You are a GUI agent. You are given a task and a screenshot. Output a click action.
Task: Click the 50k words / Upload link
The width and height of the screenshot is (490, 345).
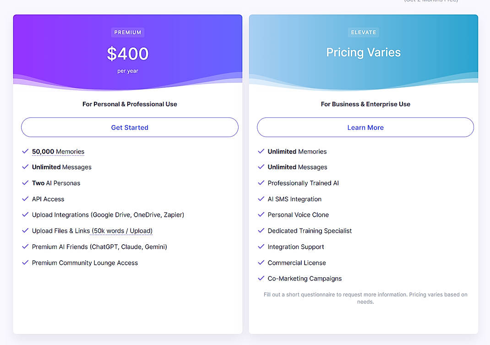(x=122, y=230)
